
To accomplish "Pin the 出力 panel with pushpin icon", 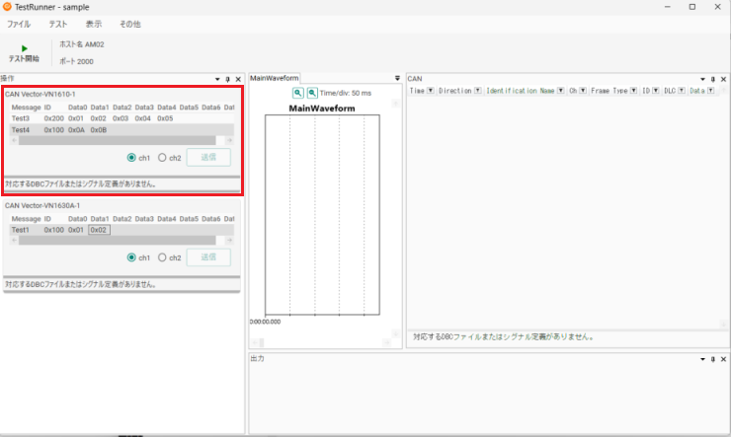I will coord(712,359).
